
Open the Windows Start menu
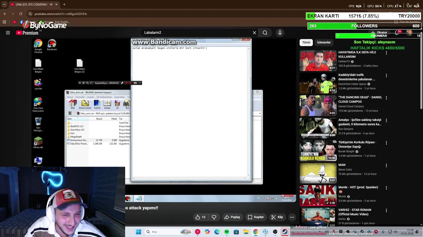coord(138,232)
